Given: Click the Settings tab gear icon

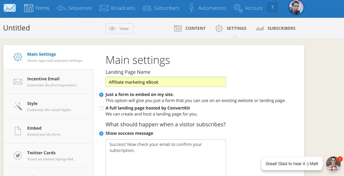Looking at the screenshot, I should [x=219, y=29].
